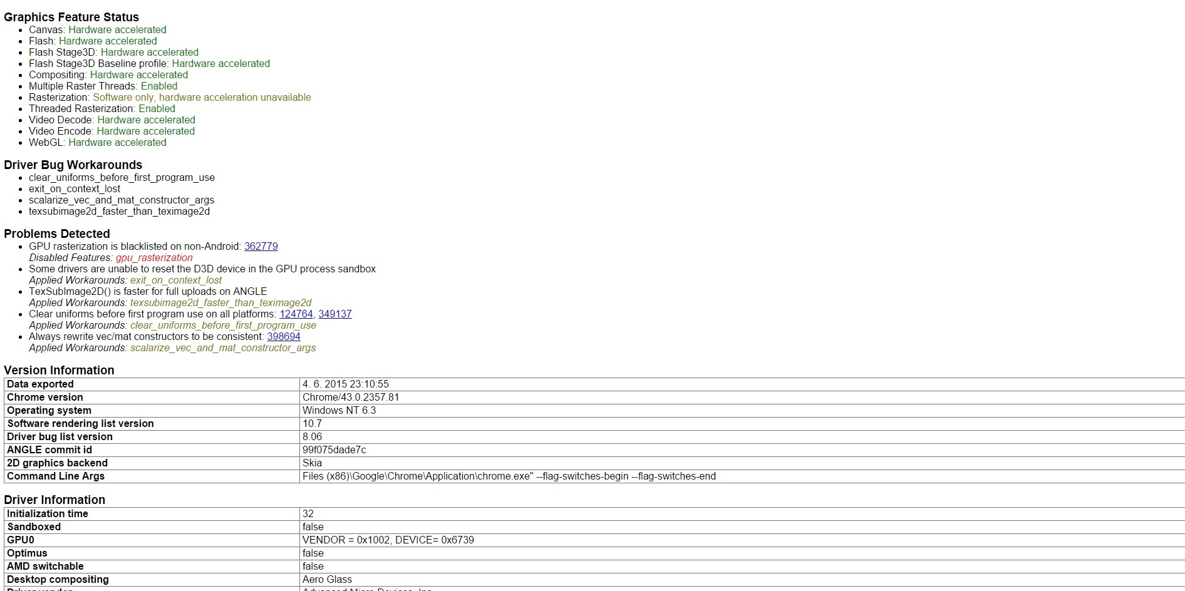Select 'Multiple Raster Threads: Enabled' line
This screenshot has width=1185, height=591.
pos(103,86)
